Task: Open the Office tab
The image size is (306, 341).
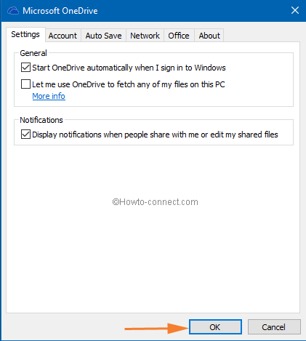Action: (x=179, y=36)
